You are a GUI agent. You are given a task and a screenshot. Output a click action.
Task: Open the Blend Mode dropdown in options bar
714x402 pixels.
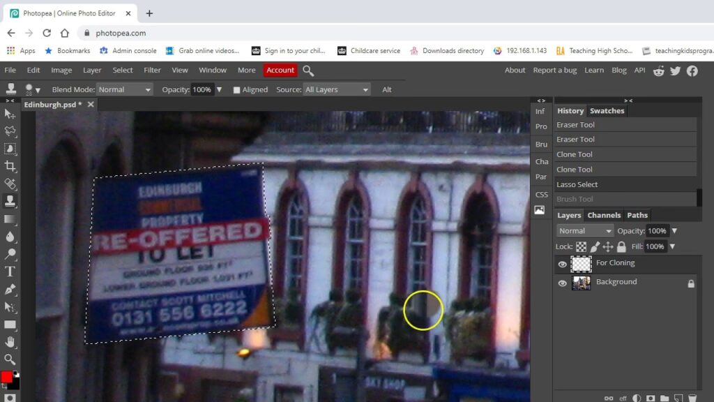pos(125,90)
